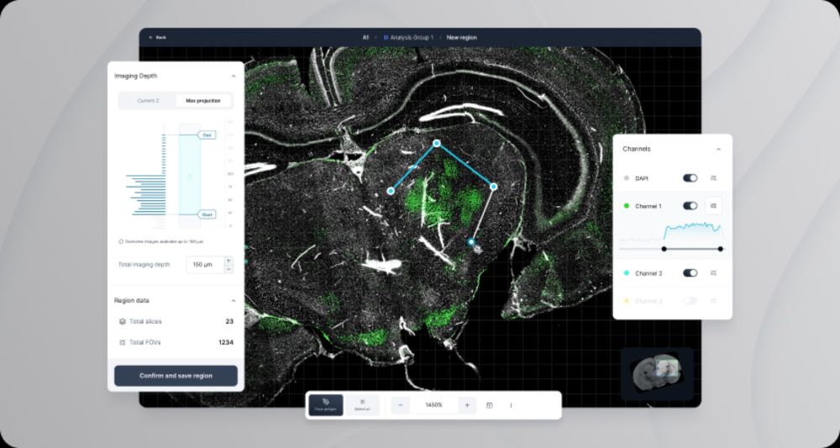Click right handle of Channel 1 intensity slider
The height and width of the screenshot is (448, 840).
pyautogui.click(x=720, y=249)
